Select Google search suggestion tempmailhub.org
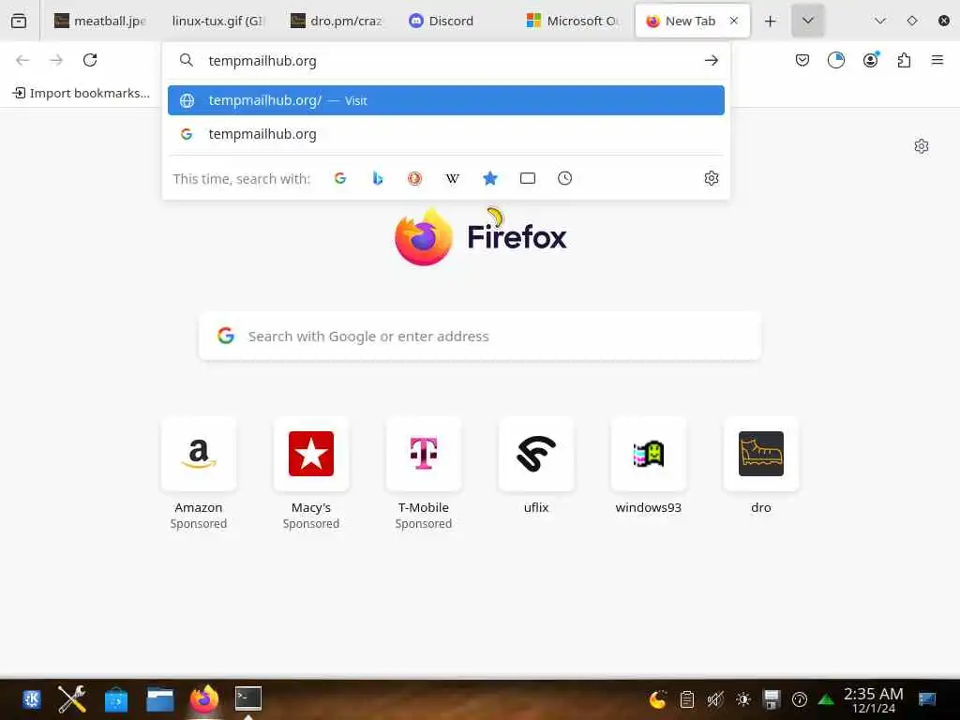 tap(445, 134)
